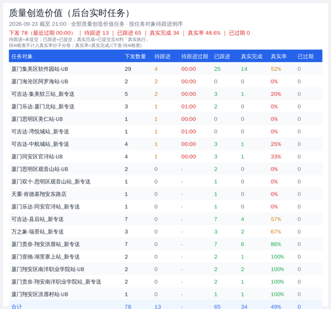Click the 已过期 column header
This screenshot has height=309, width=331.
pos(306,56)
